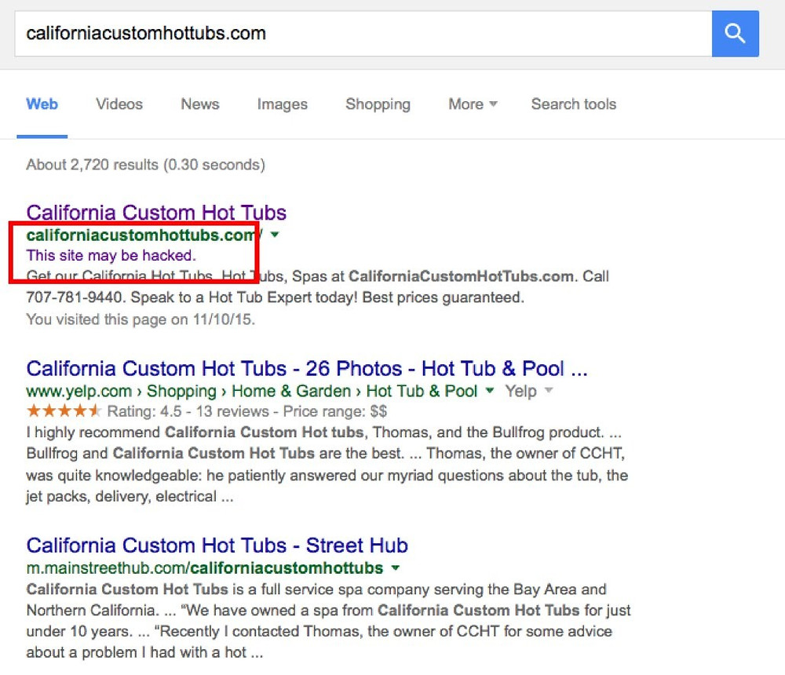This screenshot has height=675, width=785.
Task: Open the News tab
Action: tap(199, 104)
